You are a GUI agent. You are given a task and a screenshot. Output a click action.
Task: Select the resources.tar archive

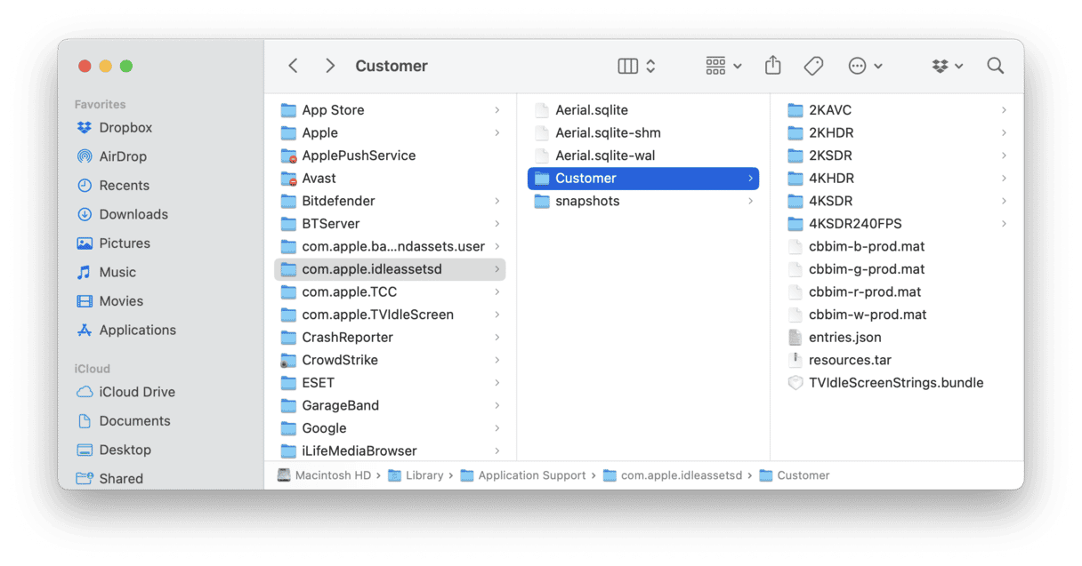(849, 360)
